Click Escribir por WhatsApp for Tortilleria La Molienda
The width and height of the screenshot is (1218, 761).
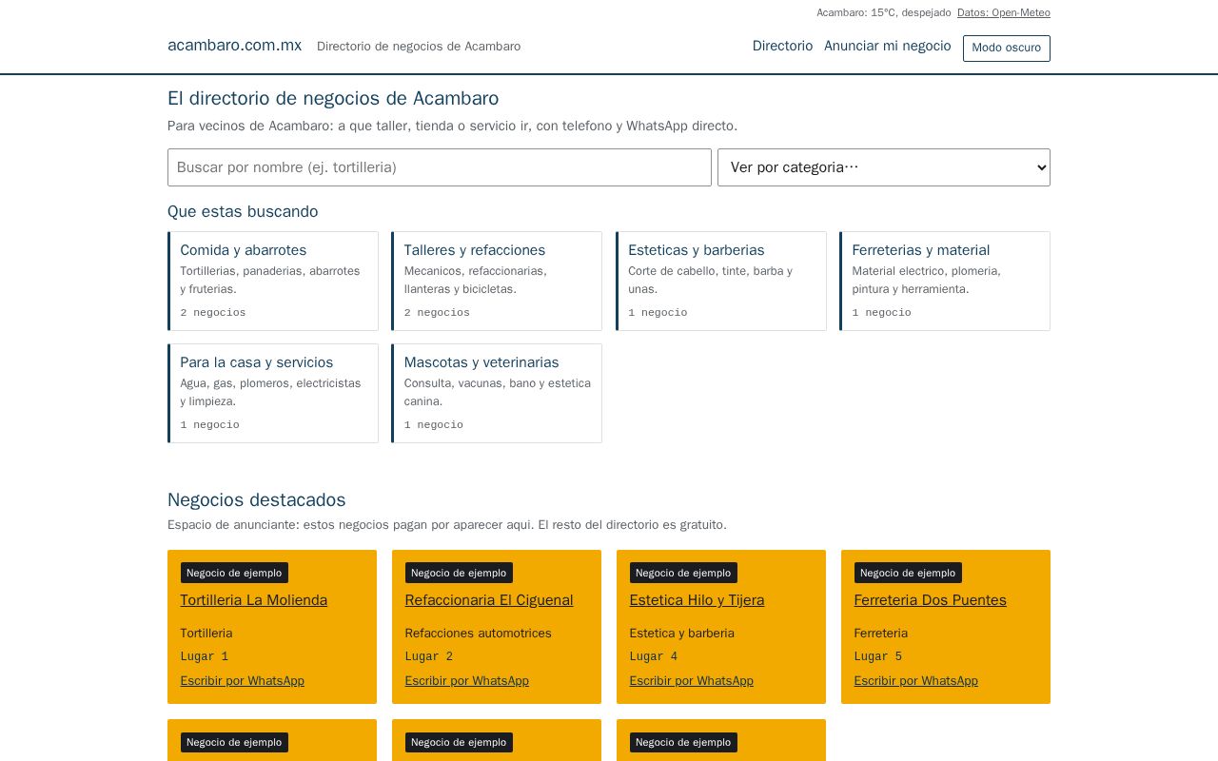tap(243, 681)
